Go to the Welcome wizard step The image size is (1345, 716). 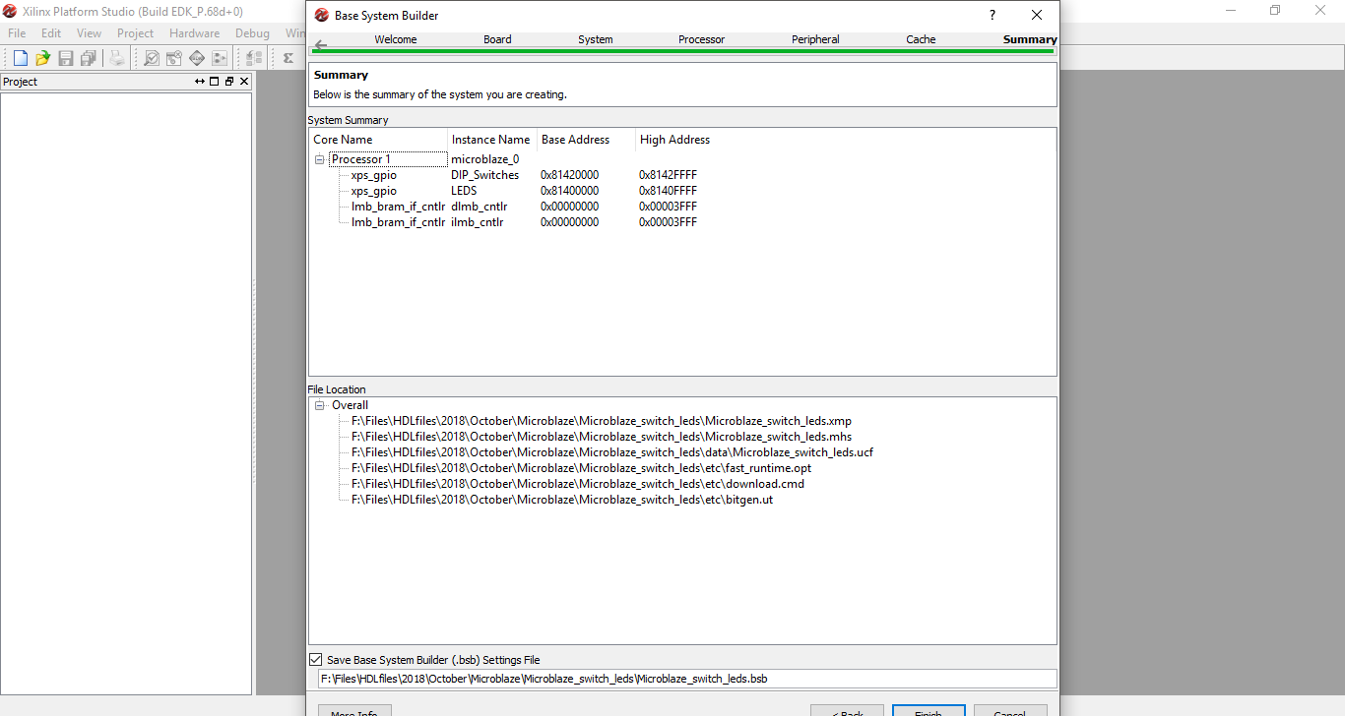click(396, 39)
